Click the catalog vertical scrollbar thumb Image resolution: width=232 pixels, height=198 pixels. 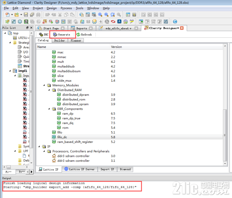[225, 135]
